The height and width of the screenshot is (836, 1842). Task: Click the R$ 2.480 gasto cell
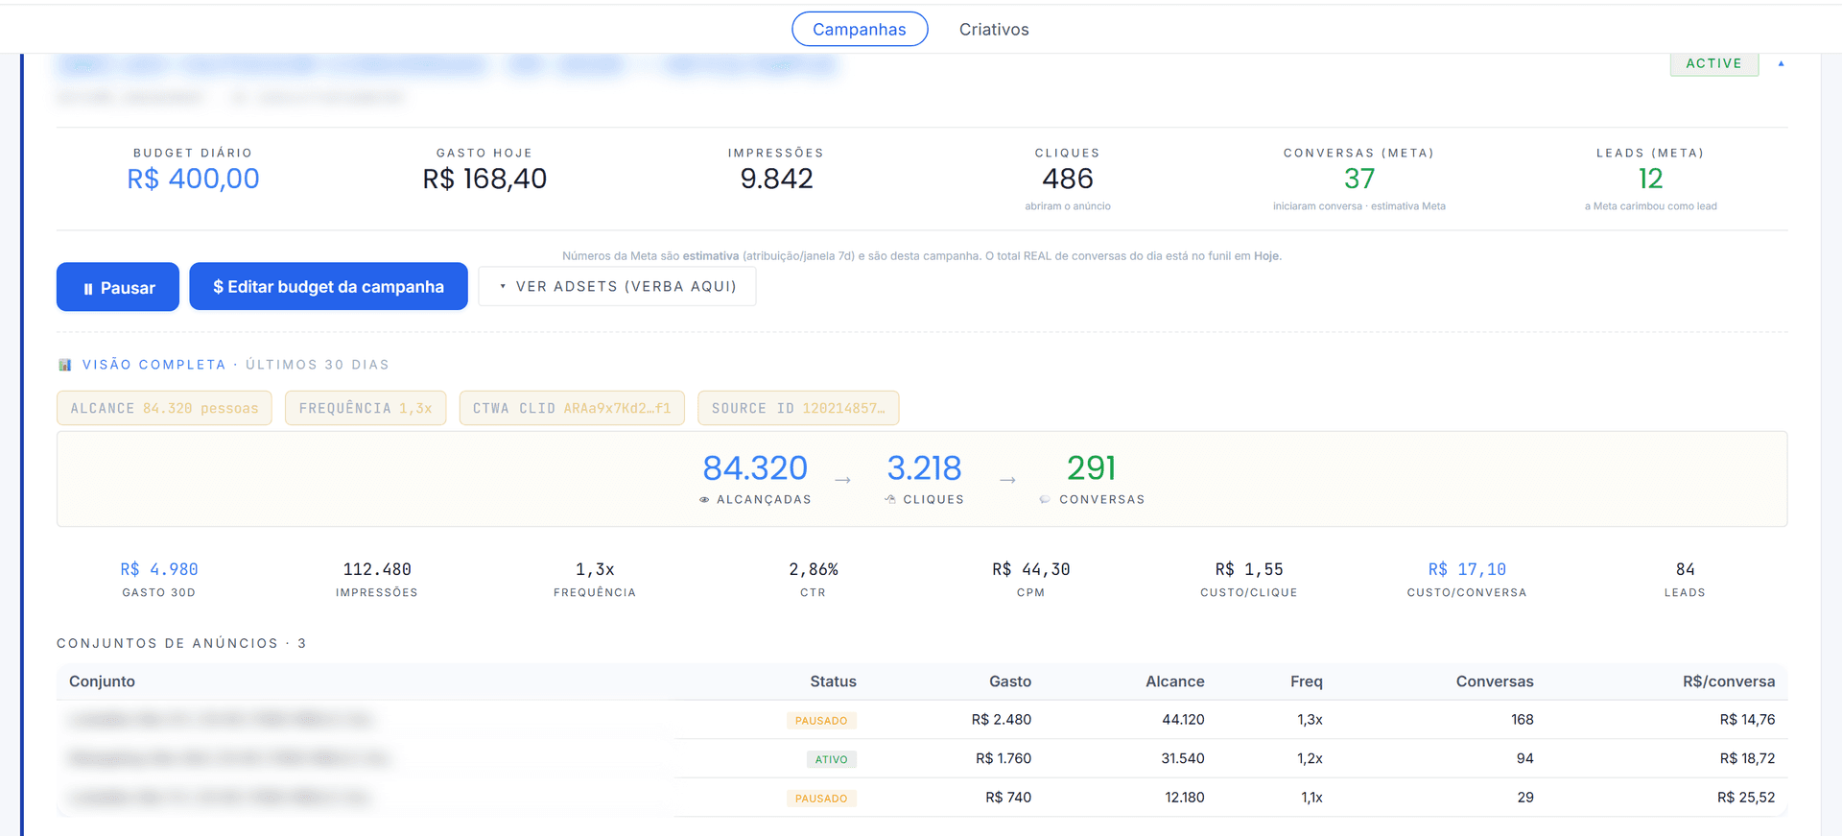(x=1002, y=720)
